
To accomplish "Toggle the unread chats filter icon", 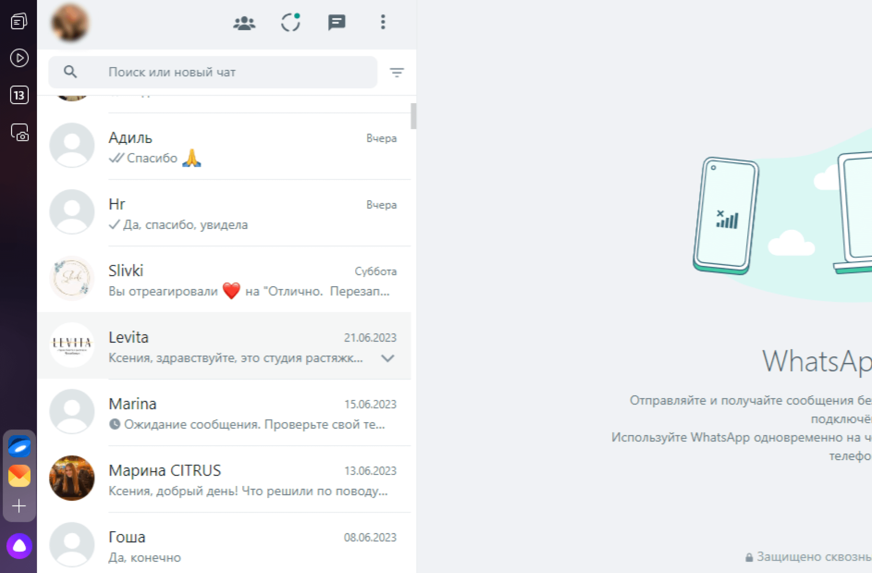I will [397, 72].
